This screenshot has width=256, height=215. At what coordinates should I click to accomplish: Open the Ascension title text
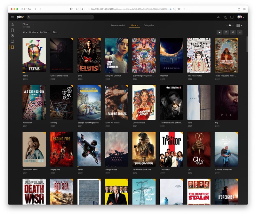28,123
